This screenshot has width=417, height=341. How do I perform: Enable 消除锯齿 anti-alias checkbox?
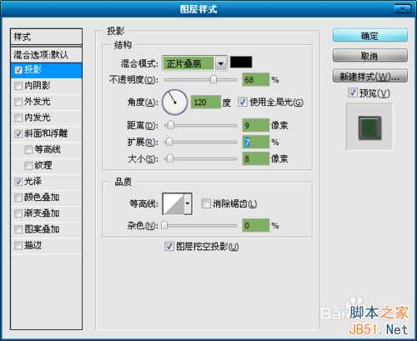pos(206,203)
